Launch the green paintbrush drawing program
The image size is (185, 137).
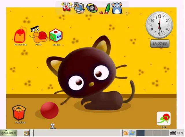click(x=107, y=9)
